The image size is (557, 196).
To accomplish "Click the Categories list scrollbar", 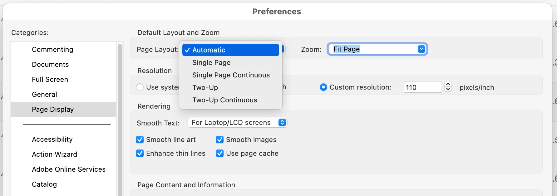I will coord(120,119).
